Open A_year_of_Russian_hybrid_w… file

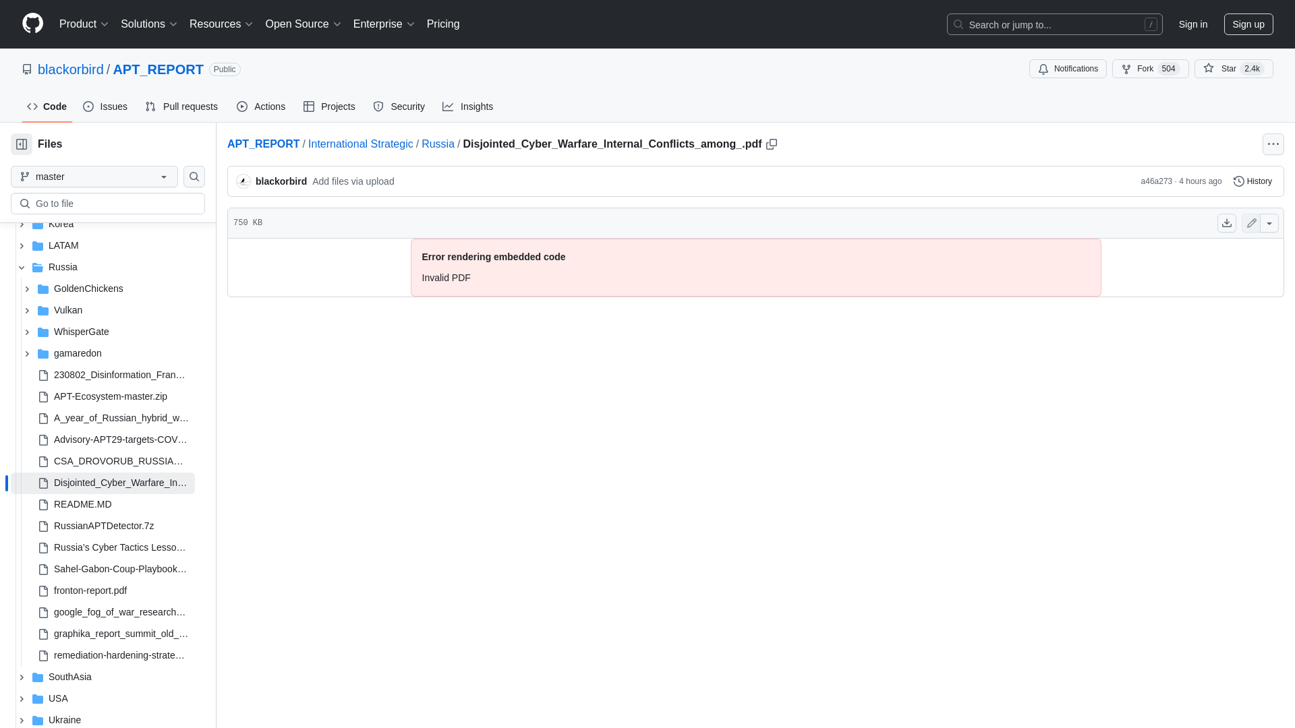tap(121, 418)
